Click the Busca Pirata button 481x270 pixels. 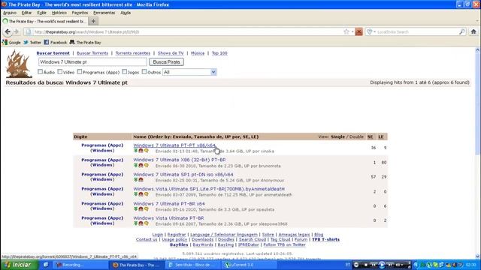click(167, 61)
